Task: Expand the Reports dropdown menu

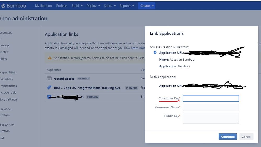Action: (127, 6)
